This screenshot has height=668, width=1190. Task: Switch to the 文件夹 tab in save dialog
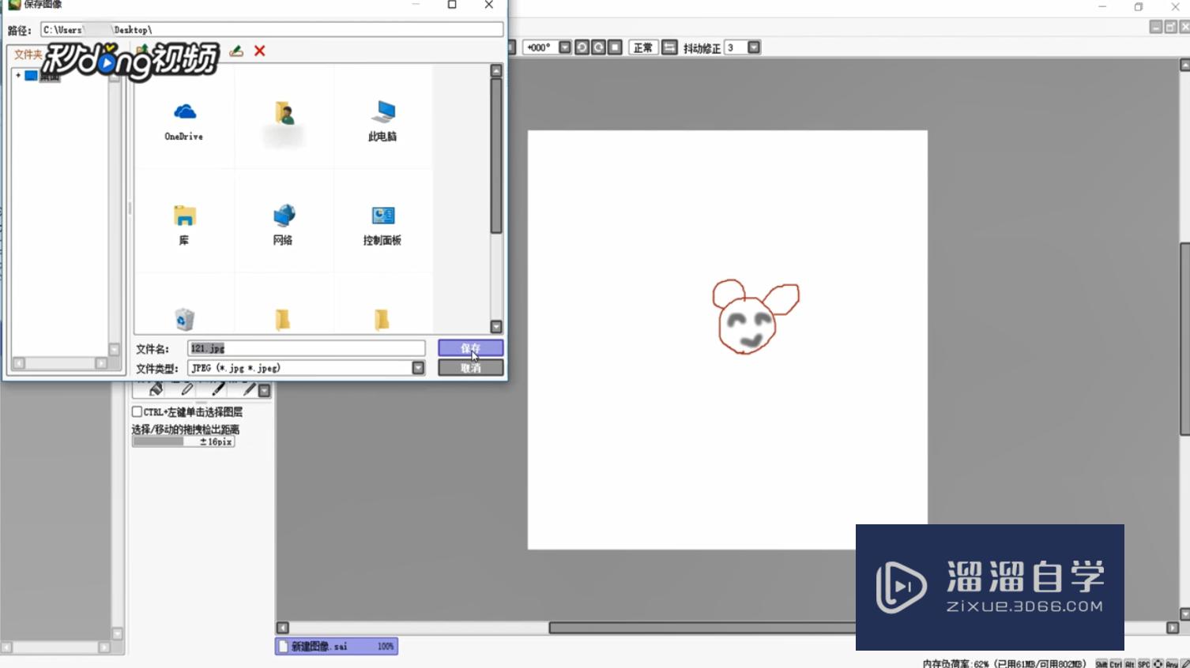28,54
